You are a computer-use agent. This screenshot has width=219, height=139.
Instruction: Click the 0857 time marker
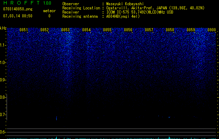tap(149, 30)
